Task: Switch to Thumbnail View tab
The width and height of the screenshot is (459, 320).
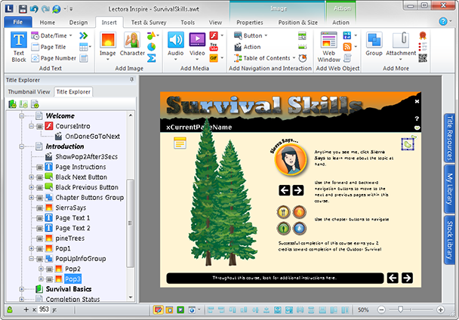Action: pyautogui.click(x=29, y=91)
